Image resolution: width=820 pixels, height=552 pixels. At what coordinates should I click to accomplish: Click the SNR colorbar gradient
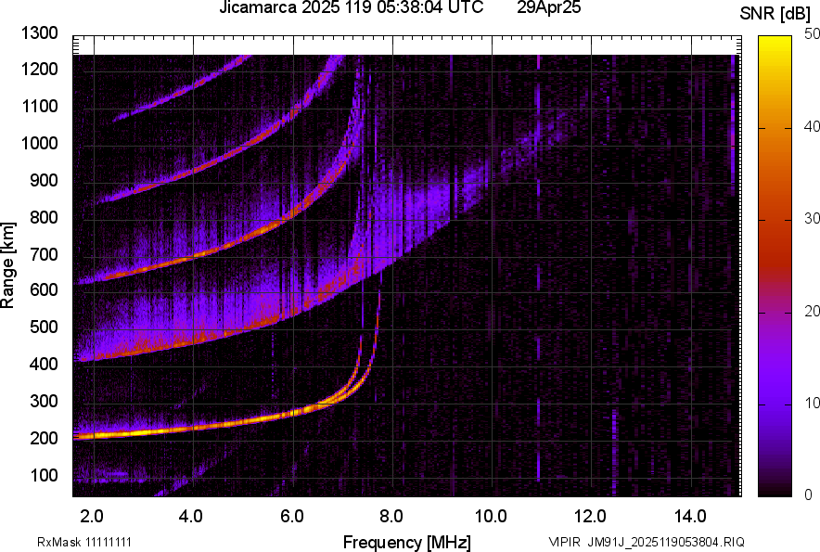[775, 266]
